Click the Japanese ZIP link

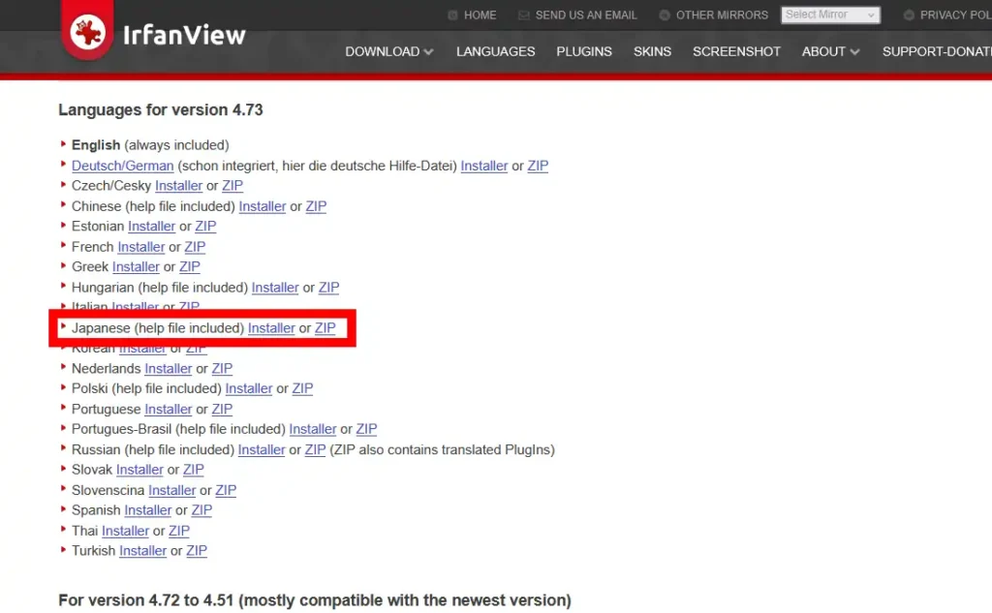coord(325,327)
